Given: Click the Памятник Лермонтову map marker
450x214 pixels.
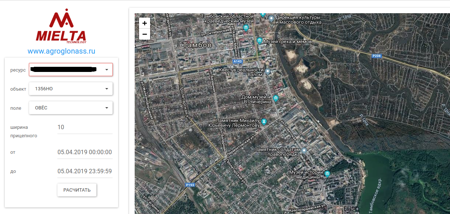Looking at the screenshot, I should coord(263,121).
